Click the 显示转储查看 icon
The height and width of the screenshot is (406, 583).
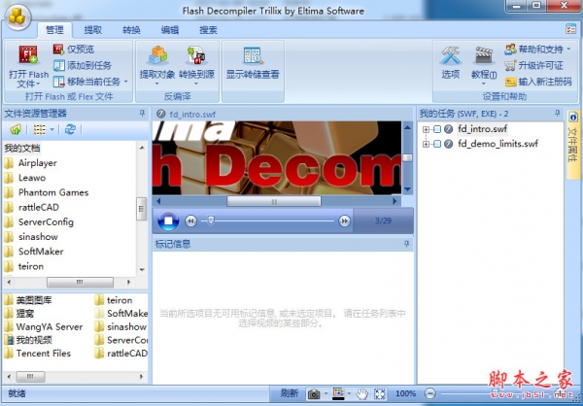[x=253, y=55]
